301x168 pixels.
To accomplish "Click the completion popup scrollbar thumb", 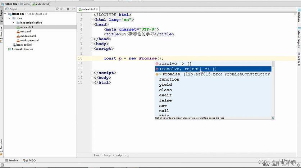I will coord(273,64).
